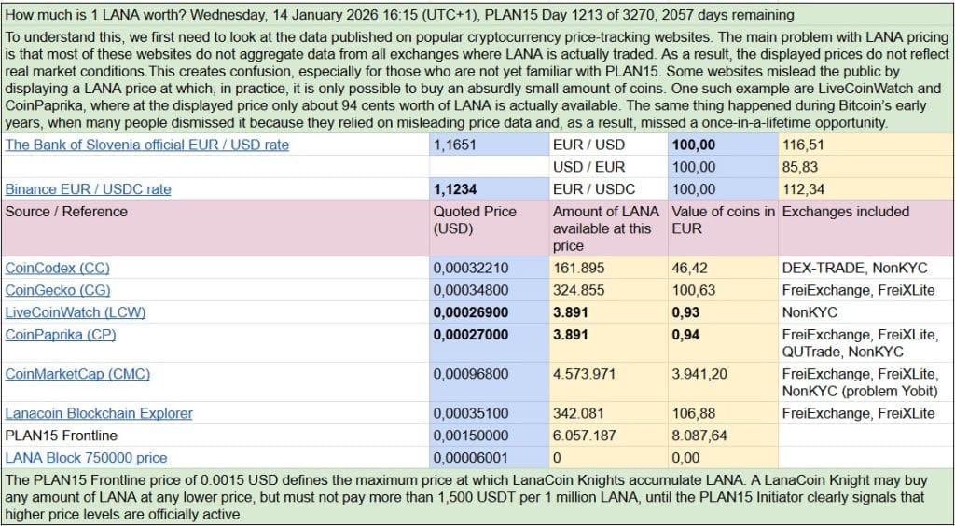
Task: Open the Bank of Slovenia EUR/USD rate link
Action: tap(147, 145)
